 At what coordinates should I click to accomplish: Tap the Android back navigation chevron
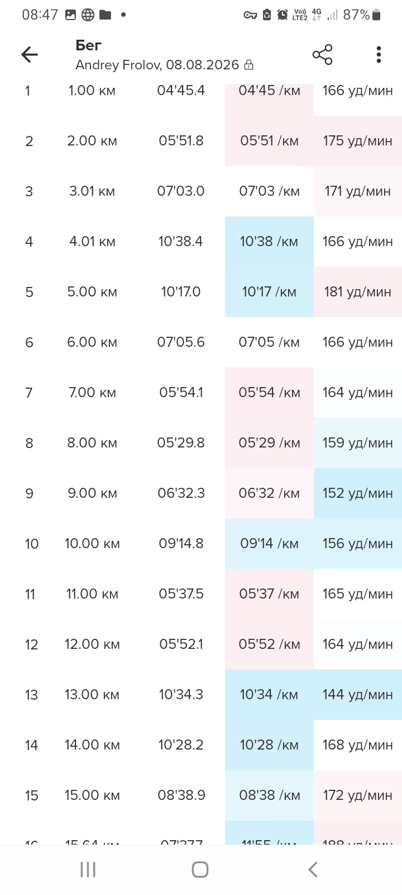[313, 869]
